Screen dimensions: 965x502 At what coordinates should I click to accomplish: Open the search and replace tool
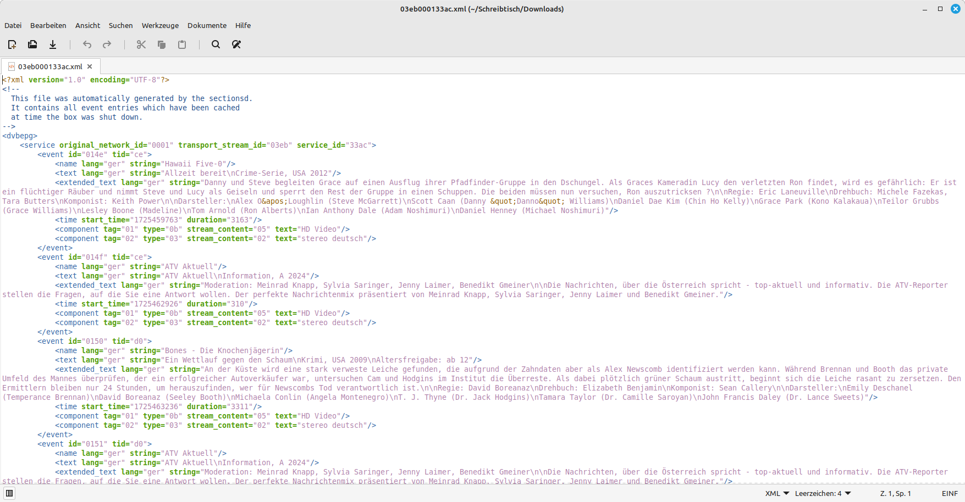pos(236,44)
